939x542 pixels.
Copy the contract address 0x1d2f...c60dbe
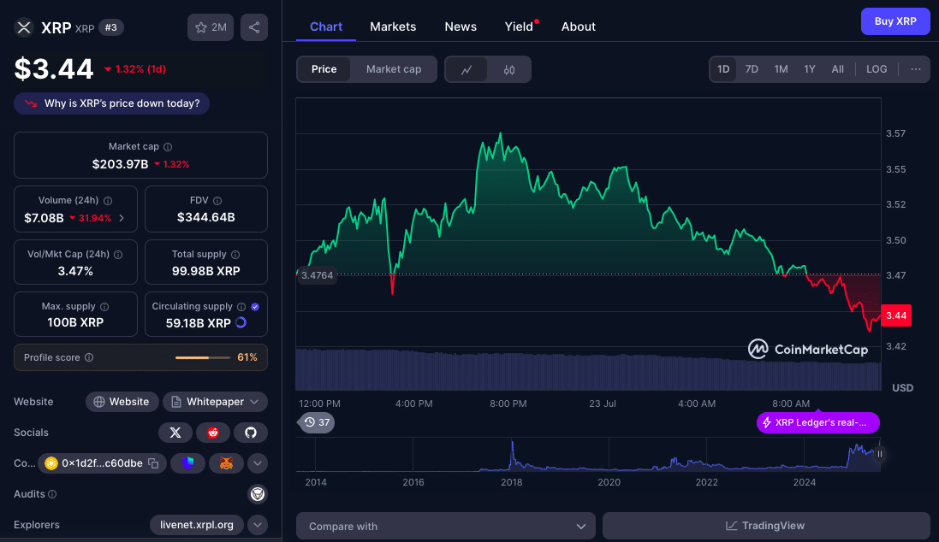coord(154,463)
